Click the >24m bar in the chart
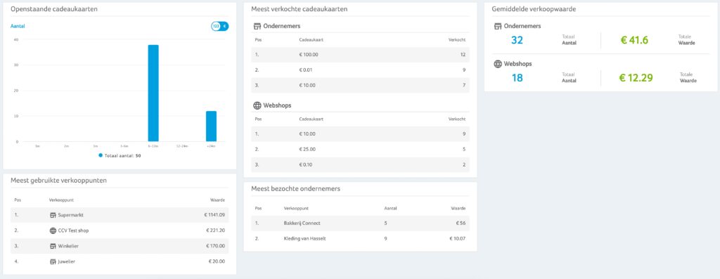Screen dimensions: 720x279 pos(211,126)
